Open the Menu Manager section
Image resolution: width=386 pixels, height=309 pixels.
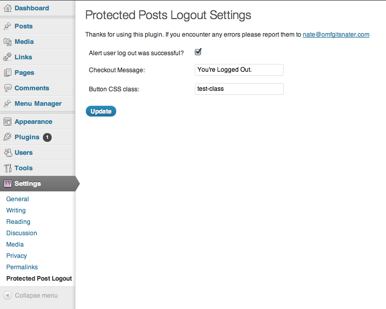(x=38, y=104)
